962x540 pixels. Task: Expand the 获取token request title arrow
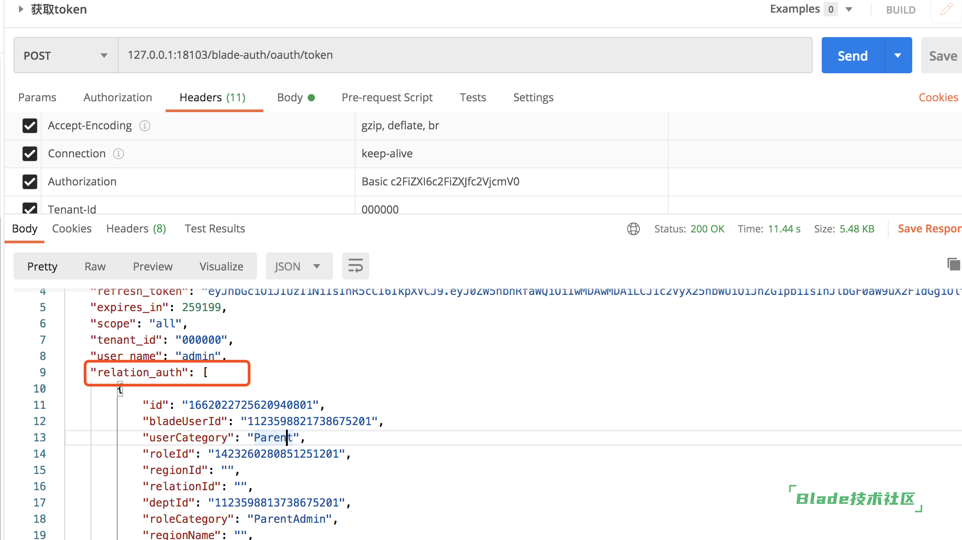(x=21, y=9)
